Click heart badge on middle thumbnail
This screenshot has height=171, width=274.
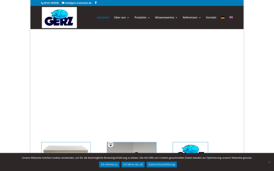[111, 145]
